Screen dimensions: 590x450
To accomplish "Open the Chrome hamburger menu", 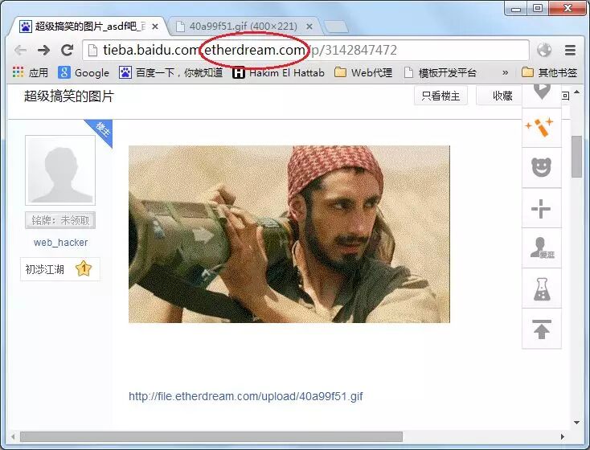I will [x=571, y=50].
